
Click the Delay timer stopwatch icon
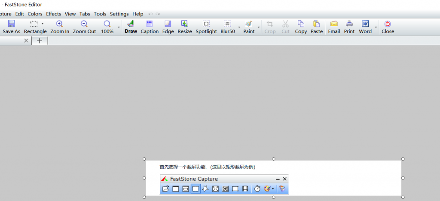coord(257,189)
